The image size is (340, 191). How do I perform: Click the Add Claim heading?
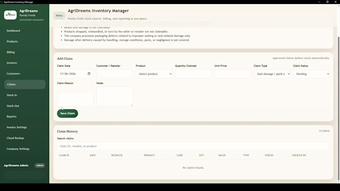pyautogui.click(x=65, y=59)
